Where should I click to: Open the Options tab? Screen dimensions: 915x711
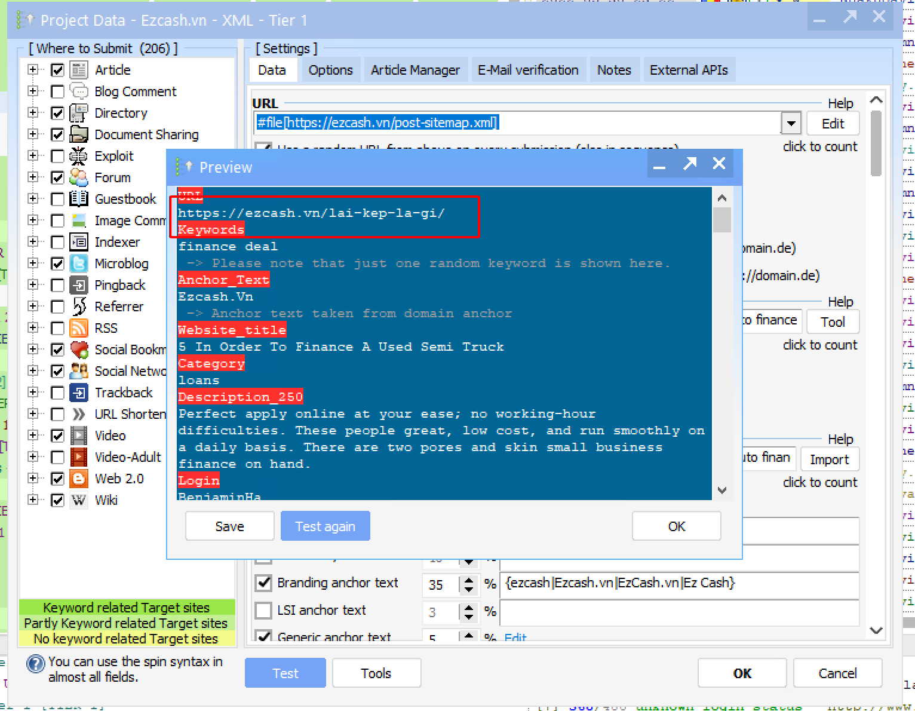(330, 70)
